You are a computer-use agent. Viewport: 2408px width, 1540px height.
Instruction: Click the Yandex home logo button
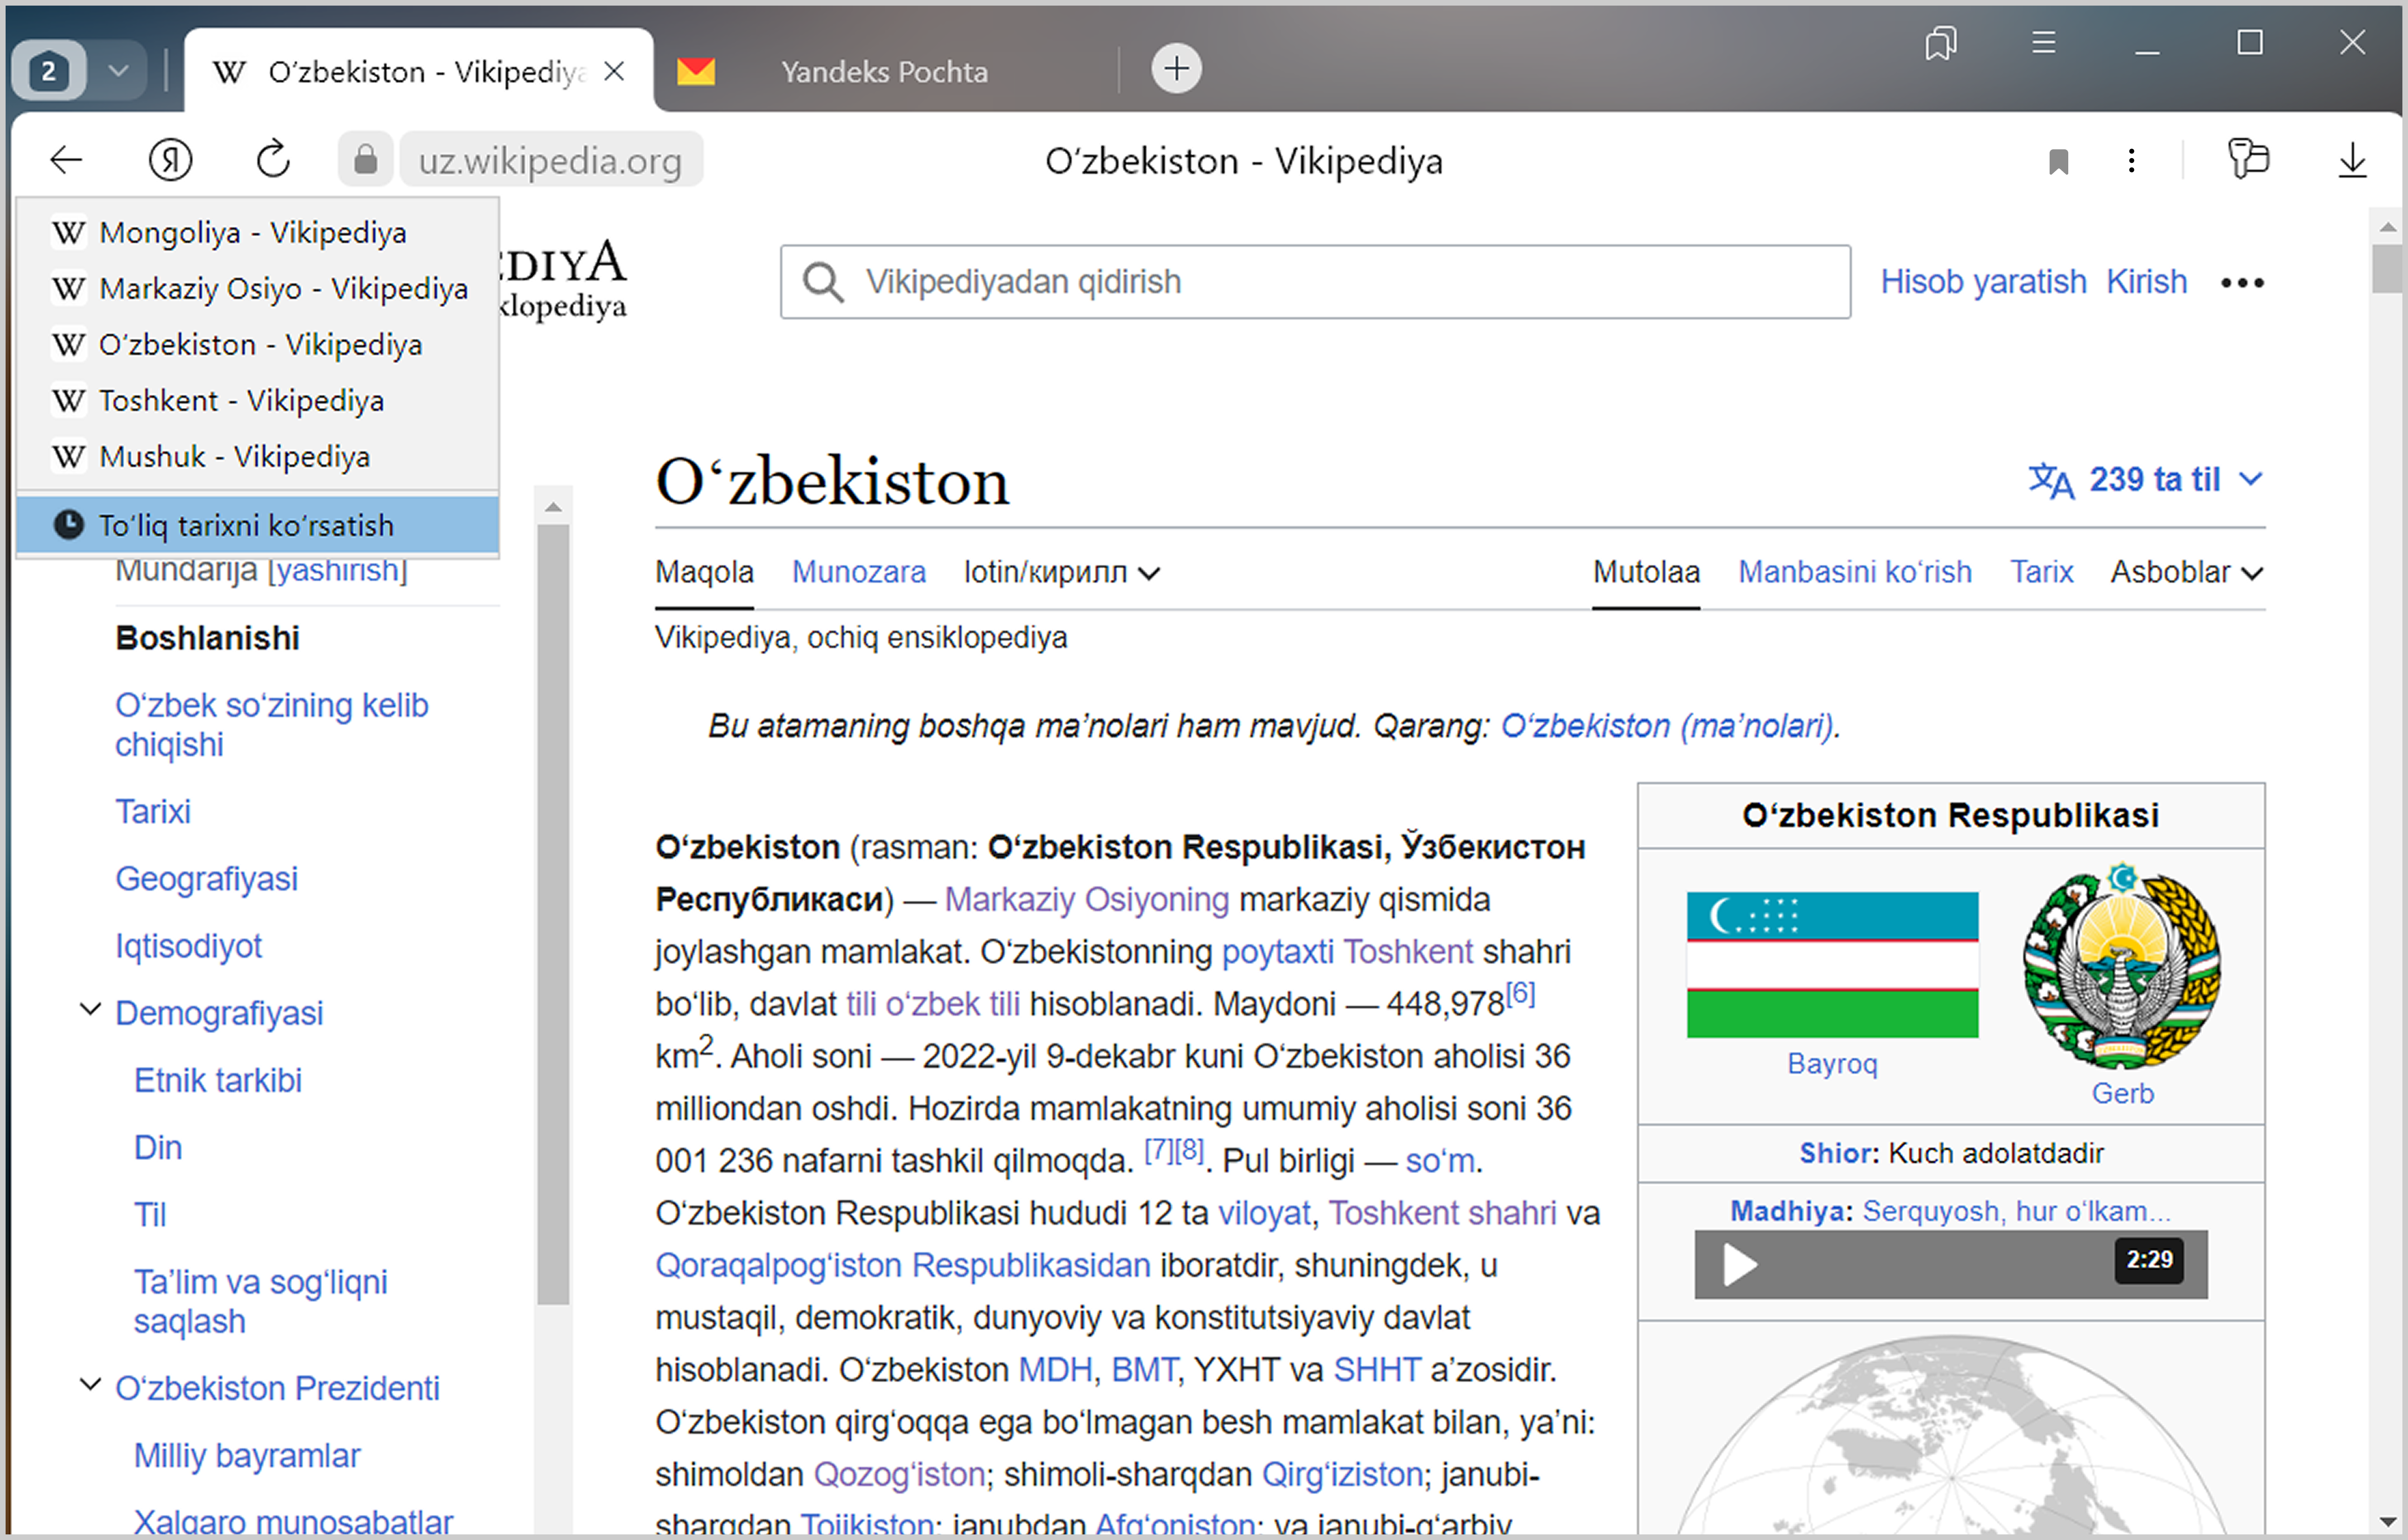(x=170, y=160)
